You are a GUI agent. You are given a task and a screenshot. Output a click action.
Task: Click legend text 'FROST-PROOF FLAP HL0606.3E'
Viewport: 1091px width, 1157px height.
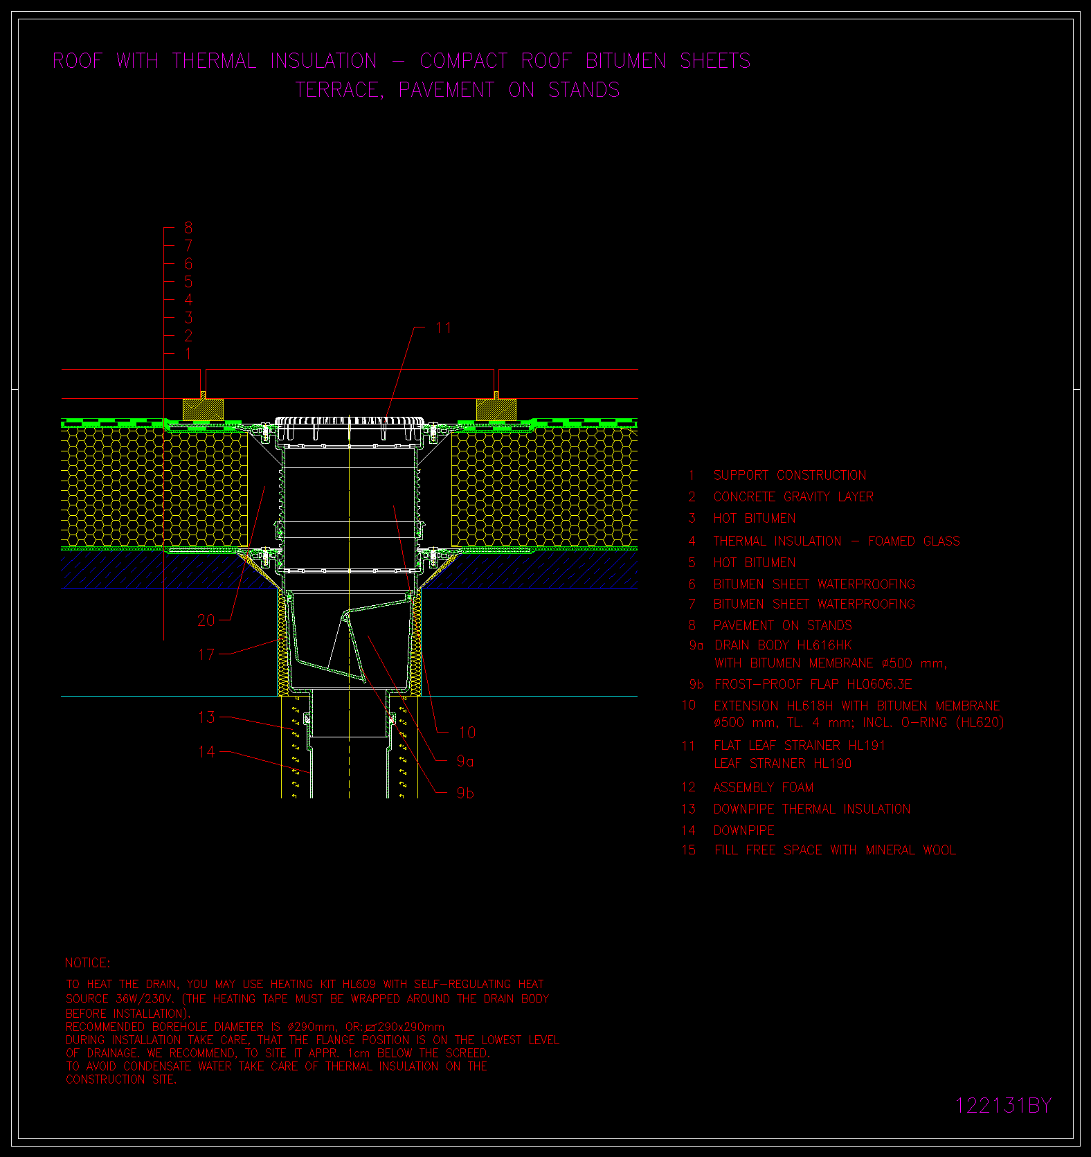point(813,685)
